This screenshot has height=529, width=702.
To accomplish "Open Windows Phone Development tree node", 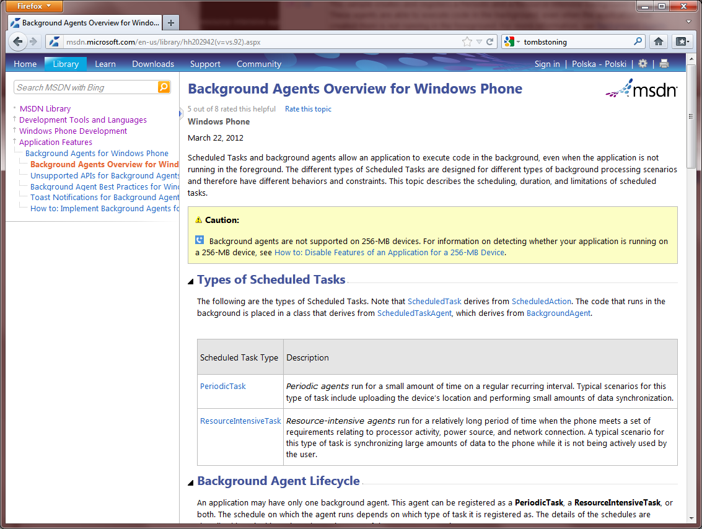I will (x=73, y=131).
